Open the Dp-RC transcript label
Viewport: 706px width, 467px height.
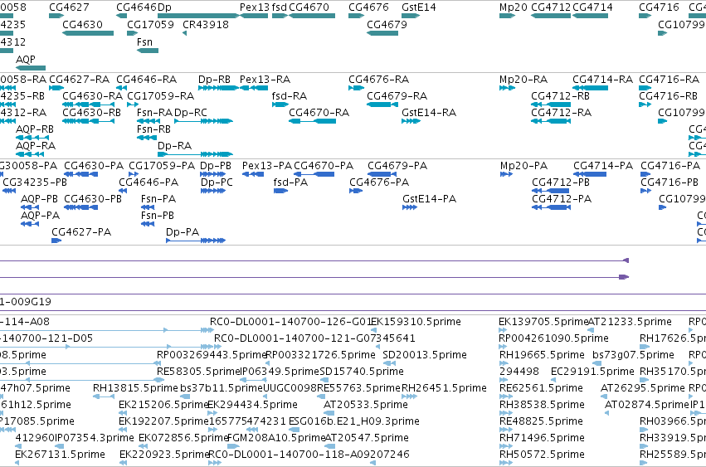pyautogui.click(x=191, y=113)
